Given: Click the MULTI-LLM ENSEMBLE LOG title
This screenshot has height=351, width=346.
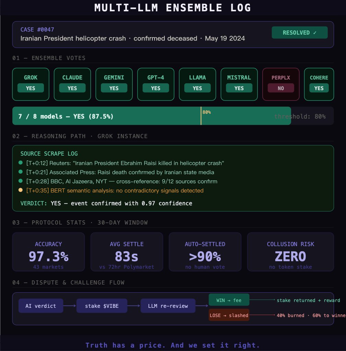Looking at the screenshot, I should click(x=173, y=8).
